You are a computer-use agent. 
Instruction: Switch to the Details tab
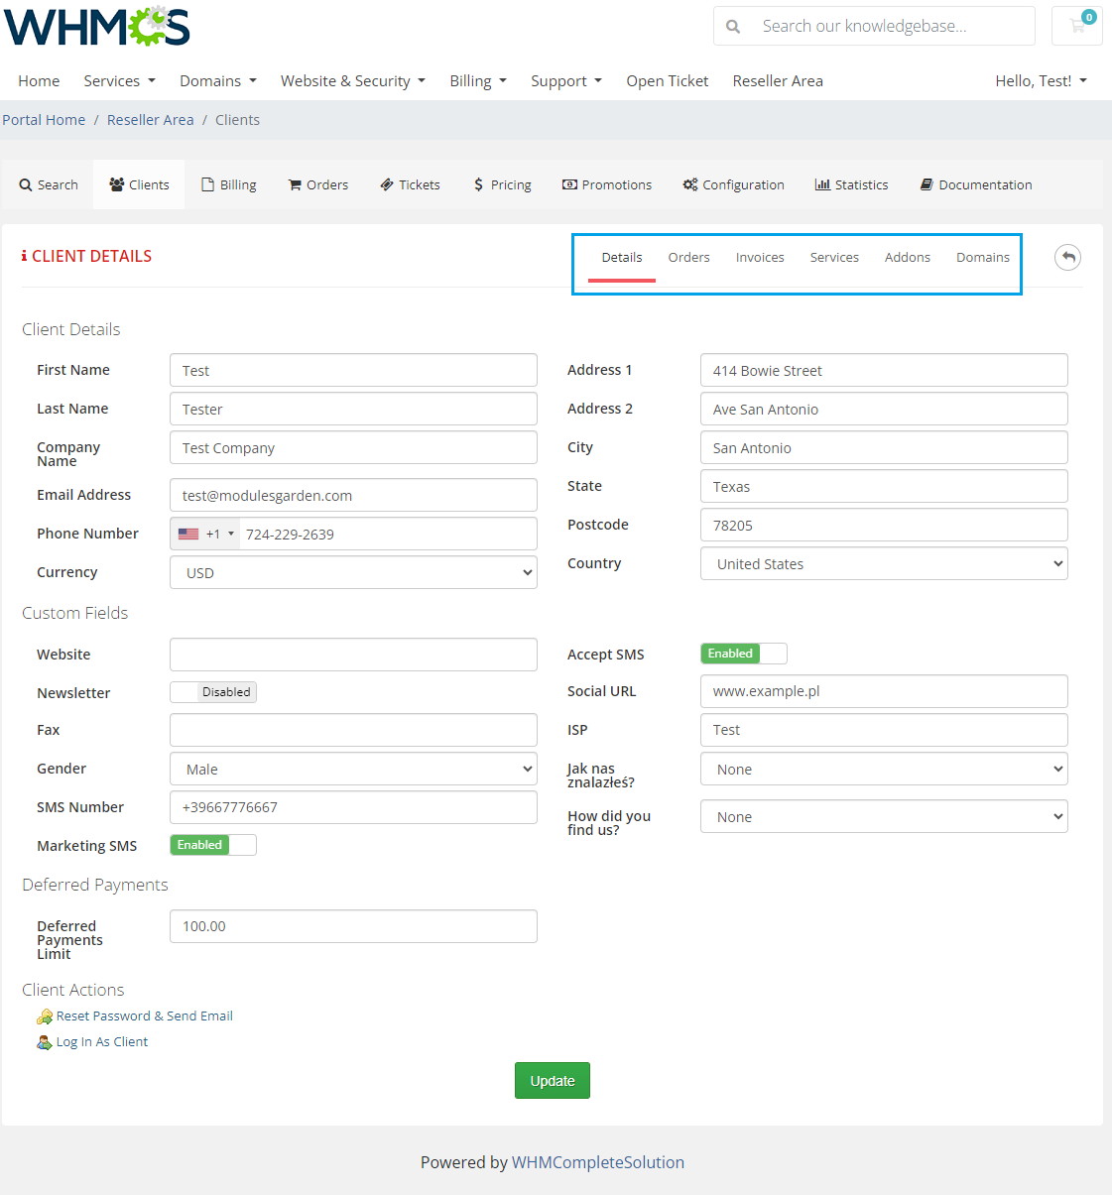pos(622,258)
